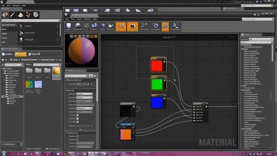Select the orange Texture Sample node
Screen dimensions: 277x156
pyautogui.click(x=127, y=132)
